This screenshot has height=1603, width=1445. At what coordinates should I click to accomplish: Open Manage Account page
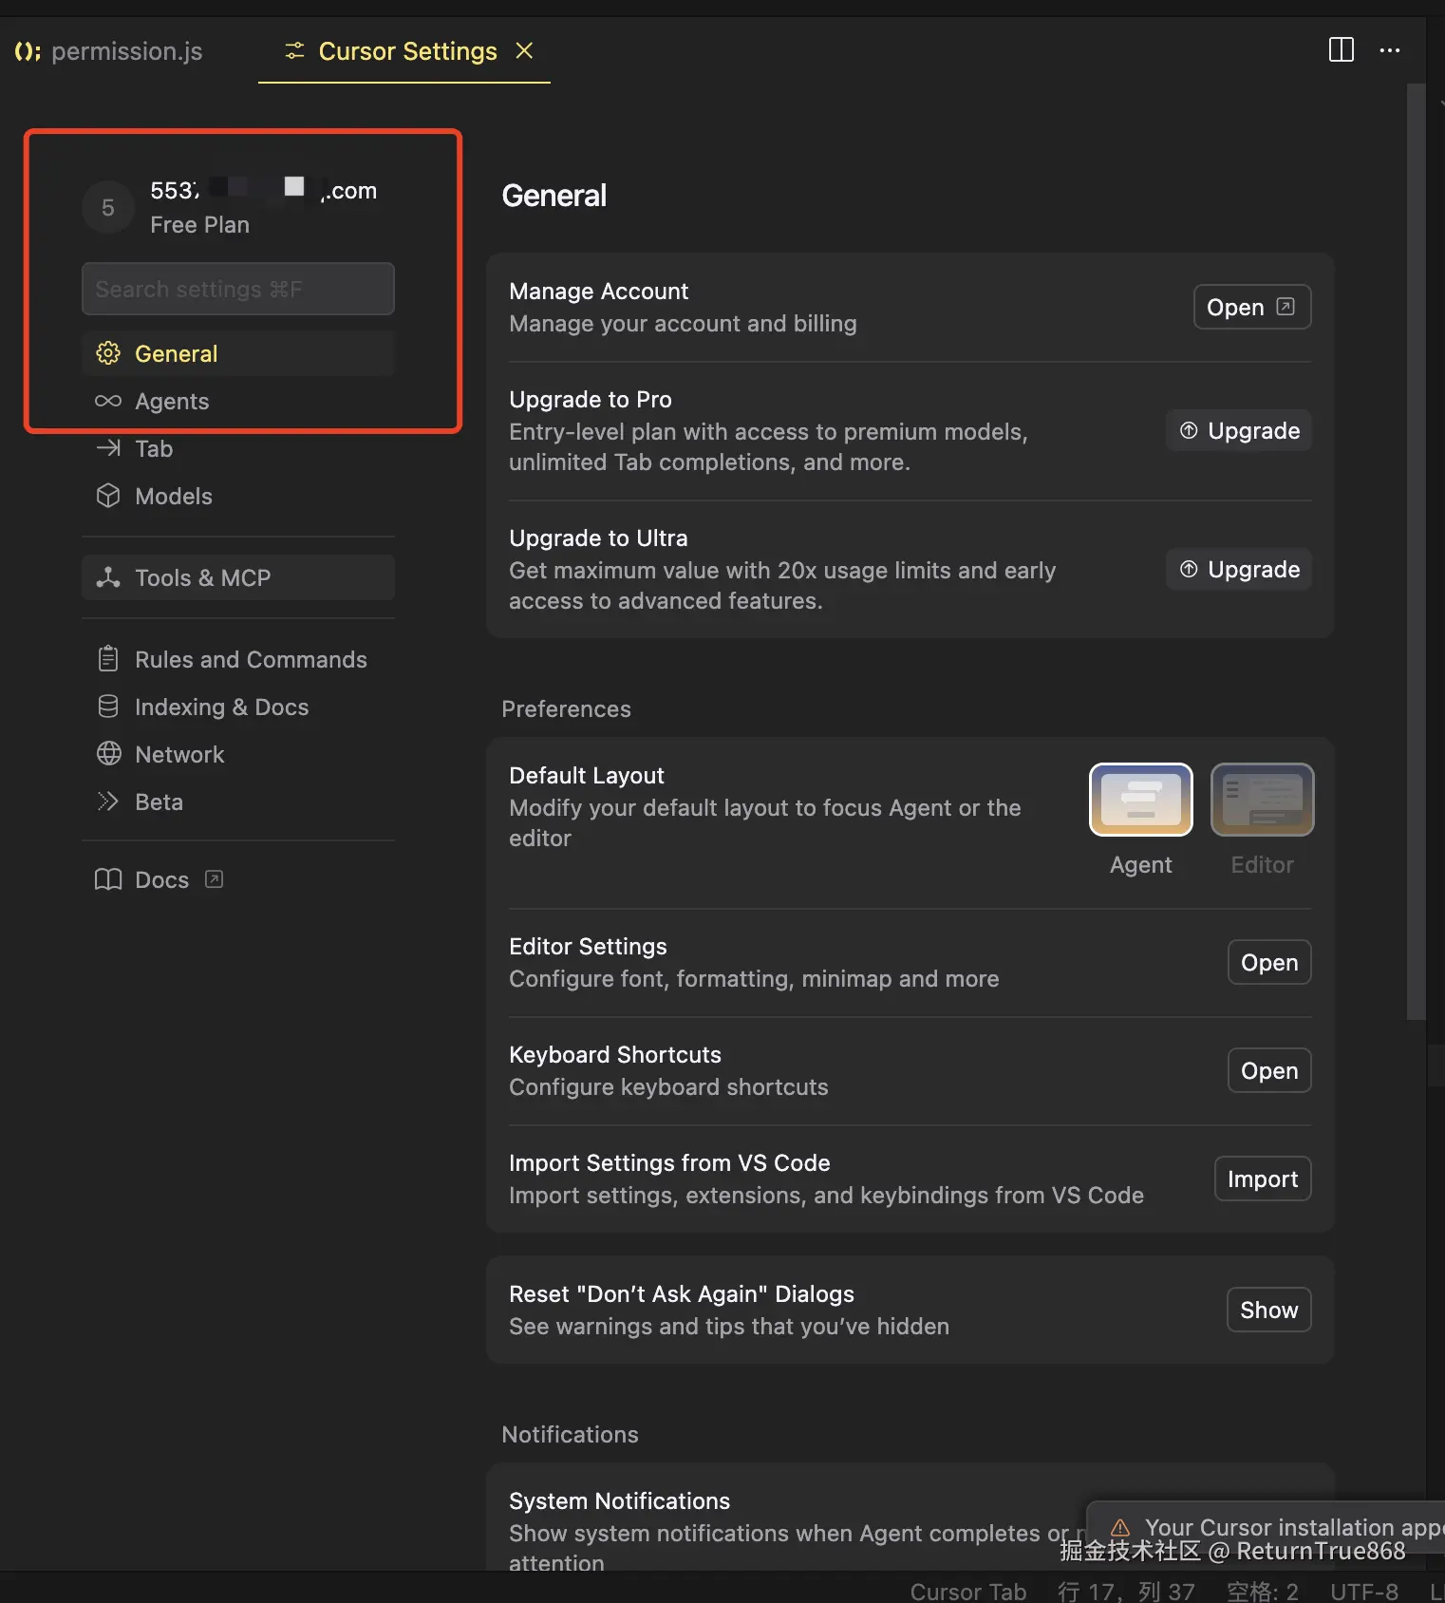1251,308
